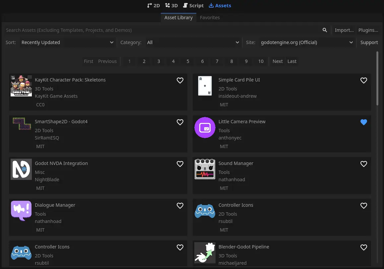Go to page 10 of results
The width and height of the screenshot is (384, 269).
click(261, 61)
